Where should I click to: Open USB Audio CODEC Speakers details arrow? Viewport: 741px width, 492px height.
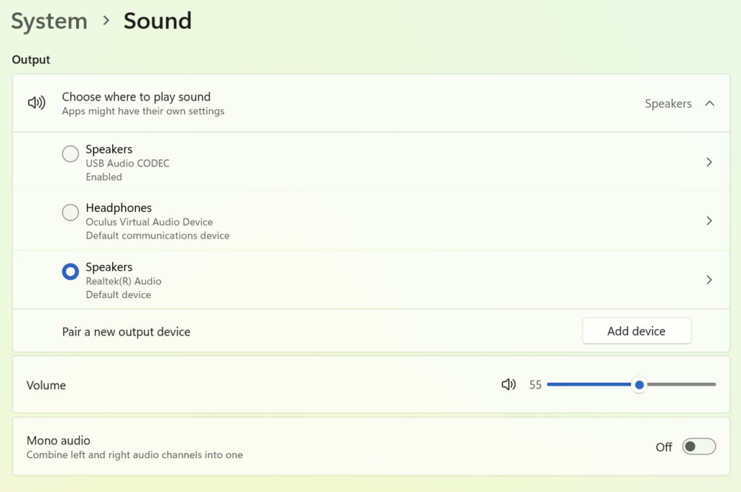709,162
